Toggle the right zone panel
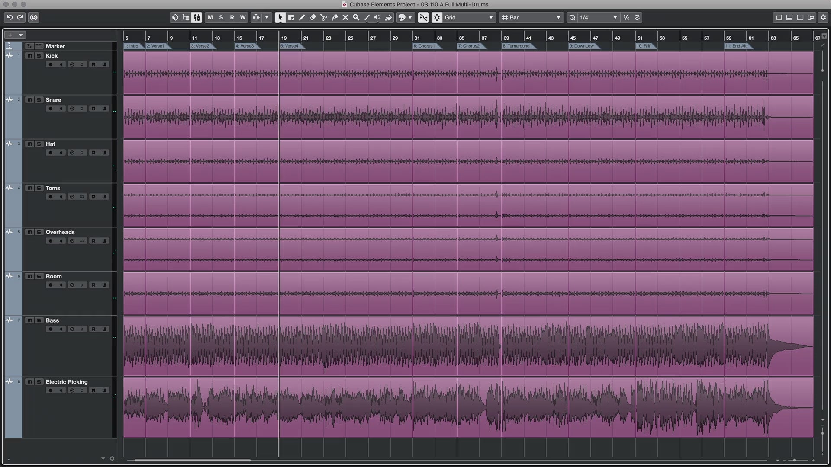The image size is (831, 467). 800,17
